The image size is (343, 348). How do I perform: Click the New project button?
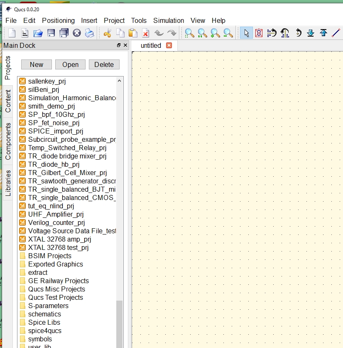36,64
